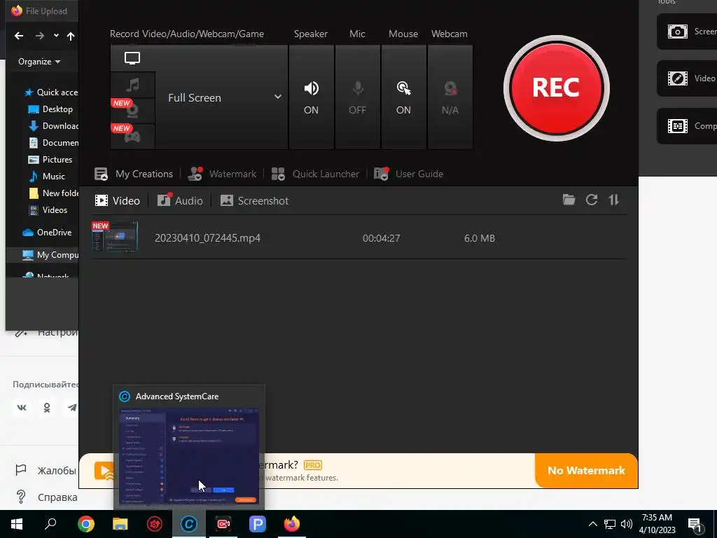
Task: Click the PRO badge in the banner
Action: tap(313, 465)
